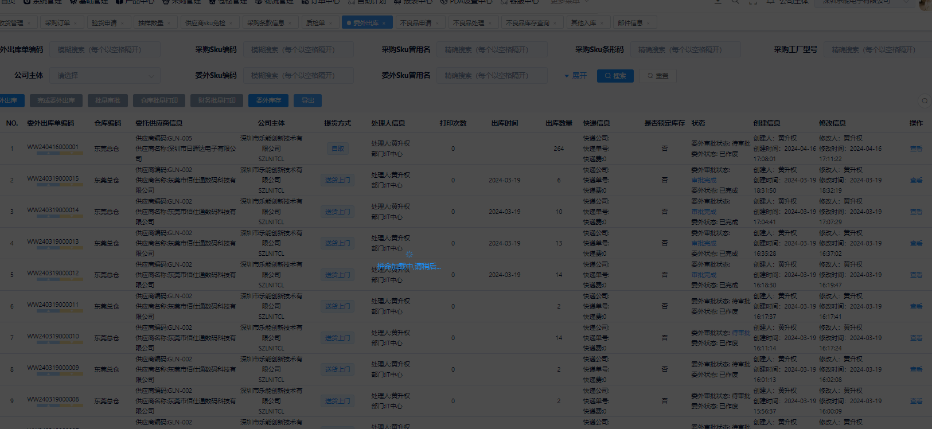
Task: Expand more filters with 展开
Action: point(576,76)
